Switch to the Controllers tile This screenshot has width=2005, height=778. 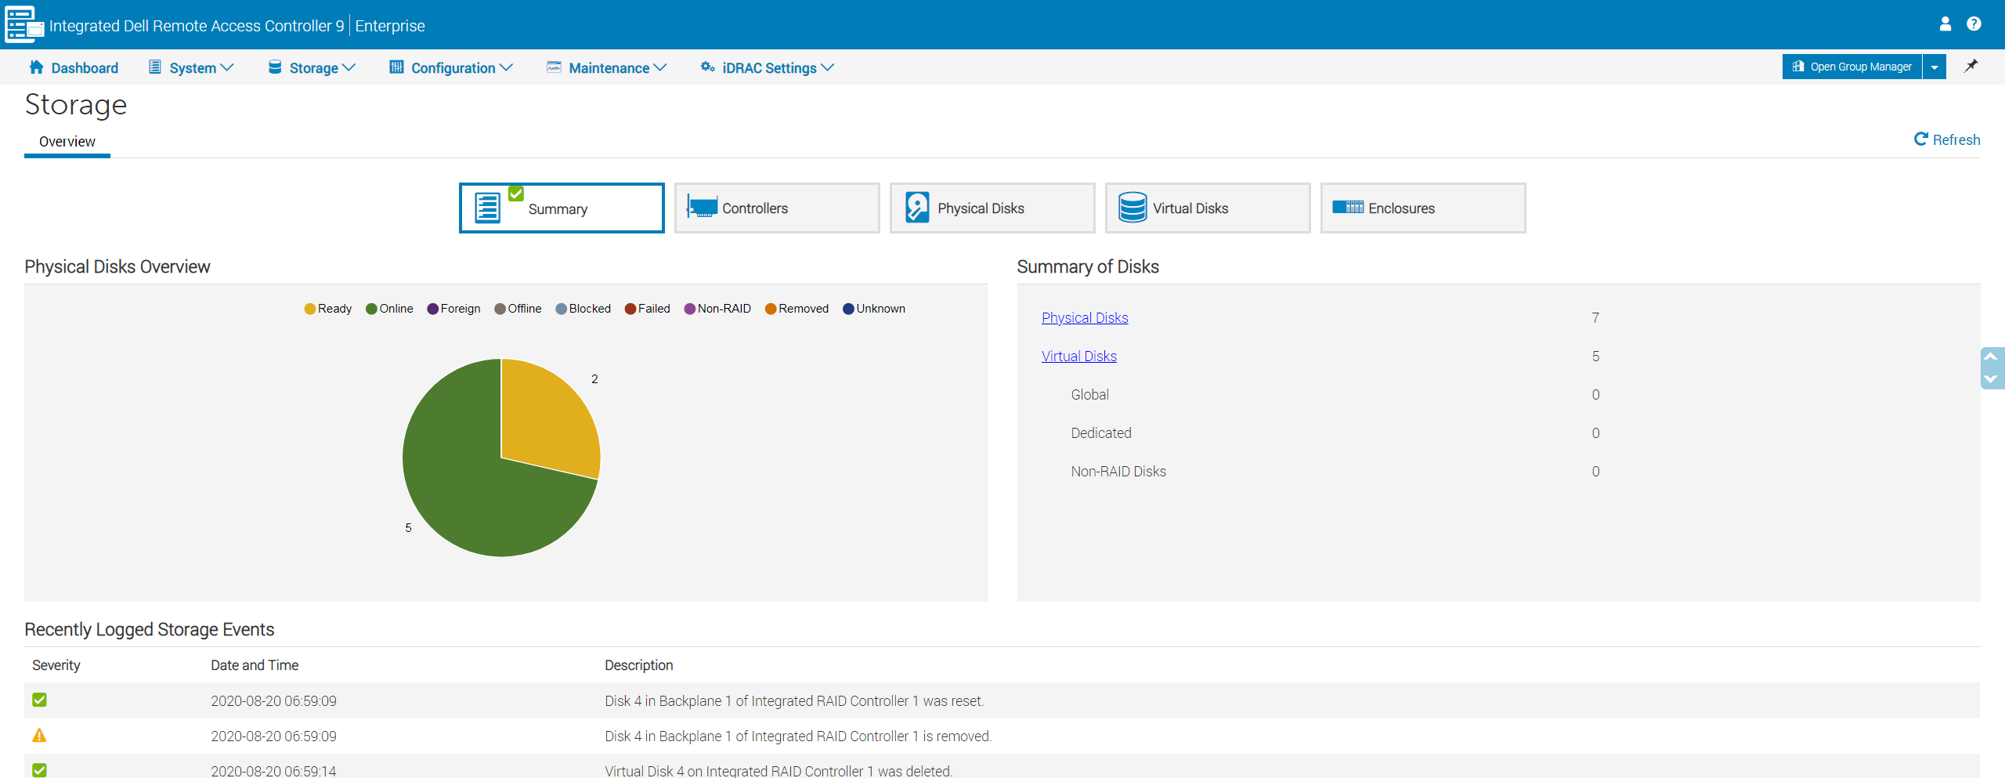(777, 208)
